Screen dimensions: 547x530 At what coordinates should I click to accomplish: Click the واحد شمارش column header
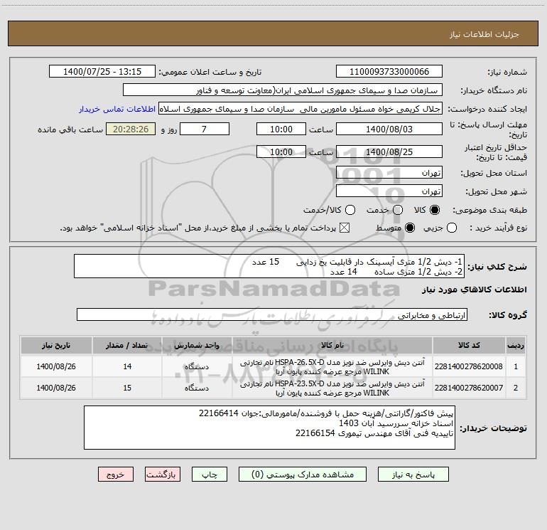pyautogui.click(x=197, y=345)
